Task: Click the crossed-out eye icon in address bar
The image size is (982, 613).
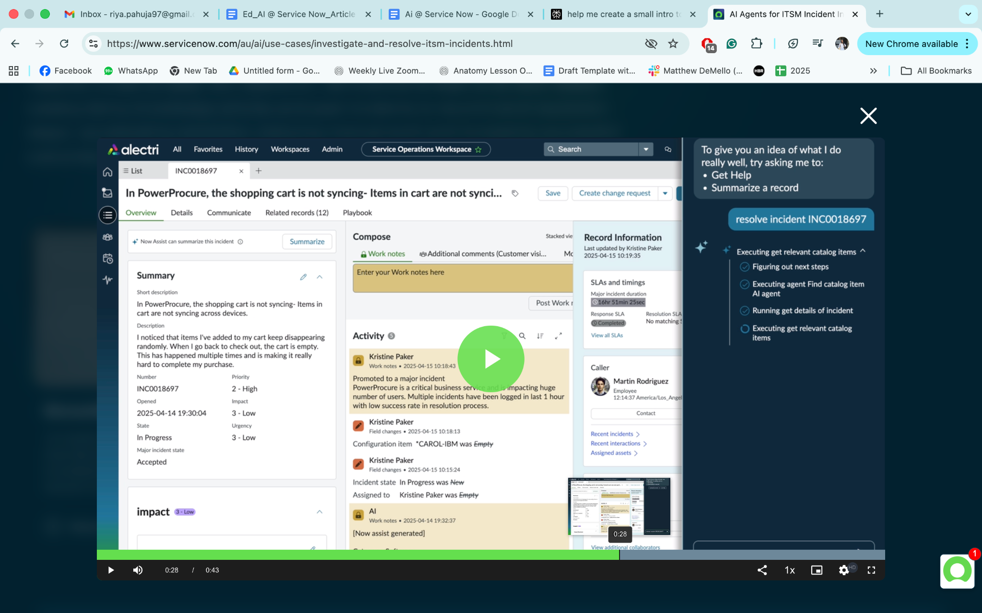Action: coord(651,44)
